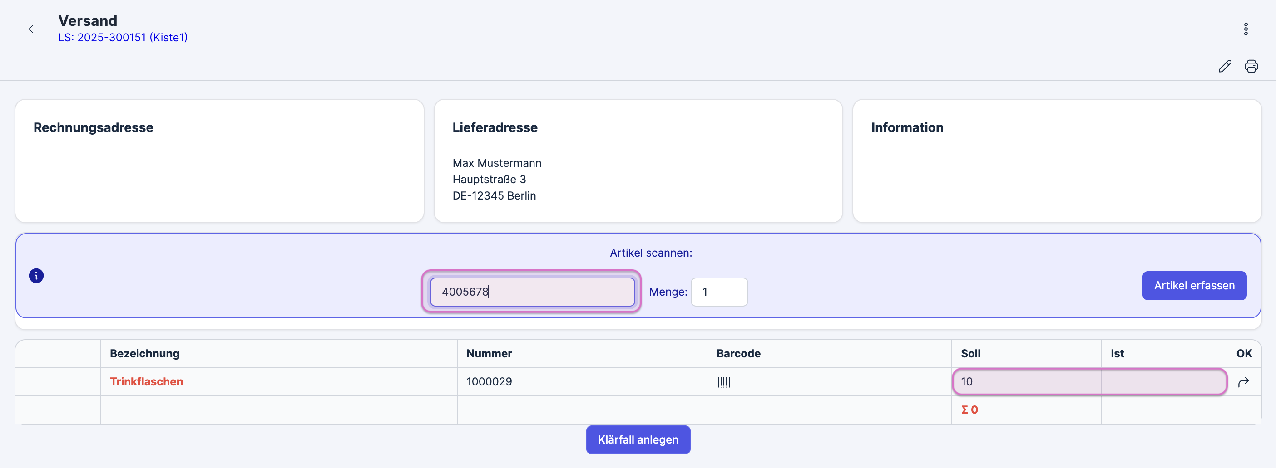1276x468 pixels.
Task: Click the pencil edit icon
Action: tap(1225, 66)
